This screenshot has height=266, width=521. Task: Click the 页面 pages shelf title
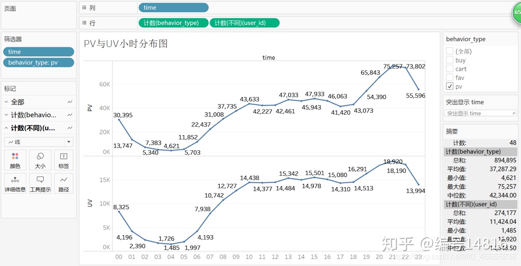click(x=10, y=9)
